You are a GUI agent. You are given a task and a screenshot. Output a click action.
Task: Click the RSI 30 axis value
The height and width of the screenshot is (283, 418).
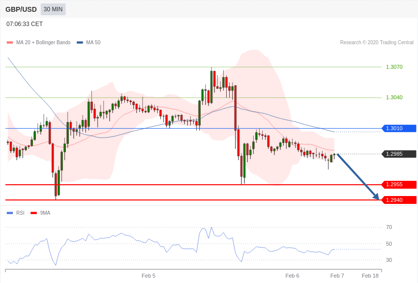[x=389, y=260]
